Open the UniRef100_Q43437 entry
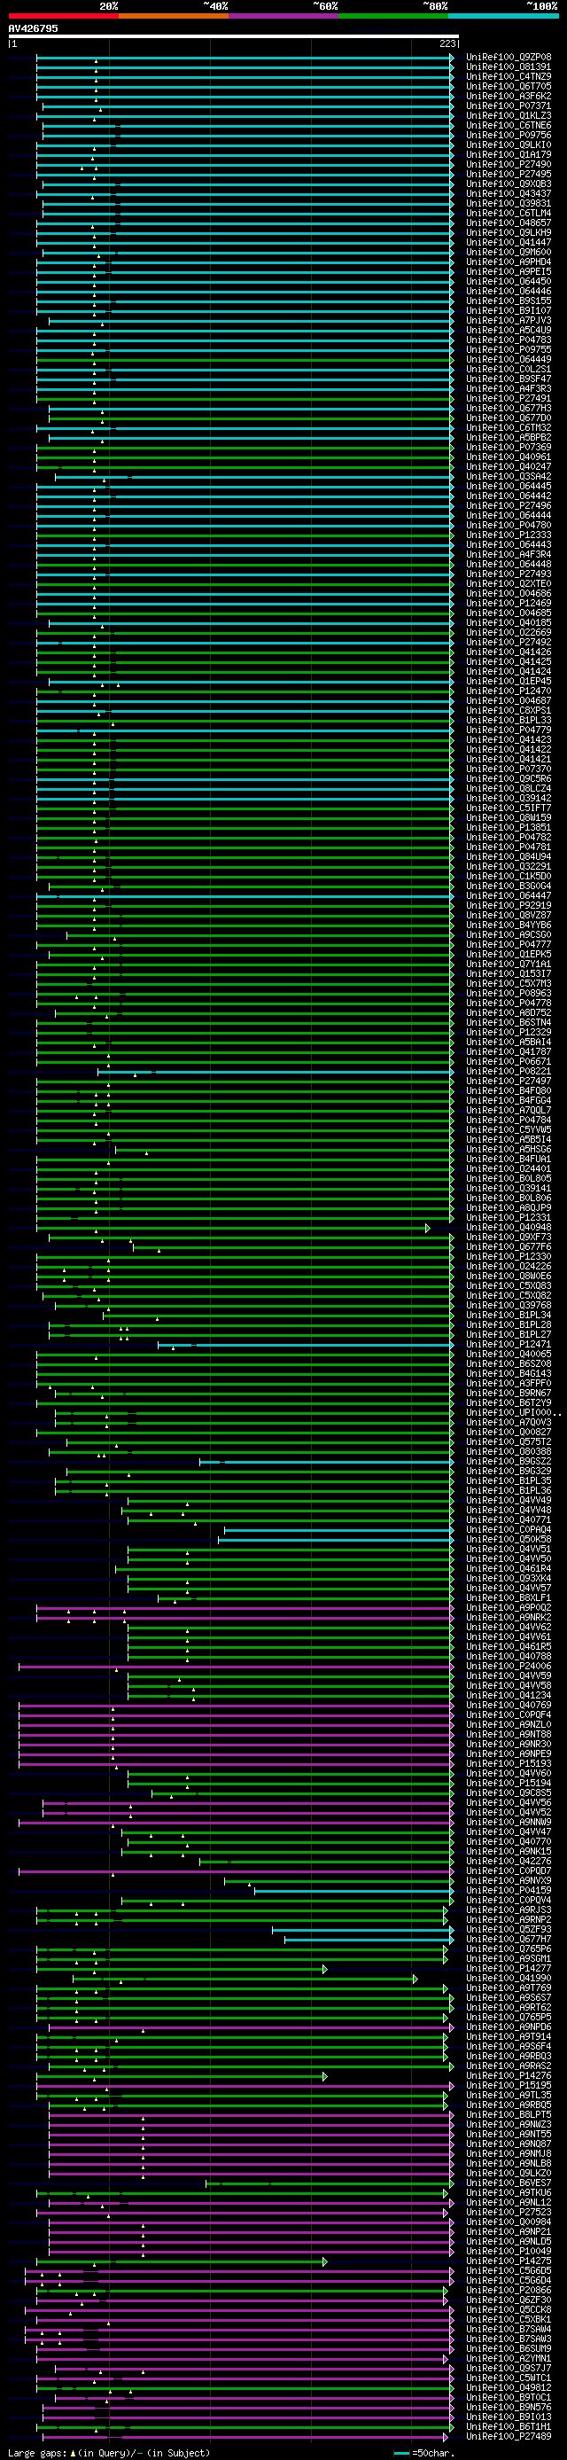The width and height of the screenshot is (567, 2460). (x=509, y=194)
